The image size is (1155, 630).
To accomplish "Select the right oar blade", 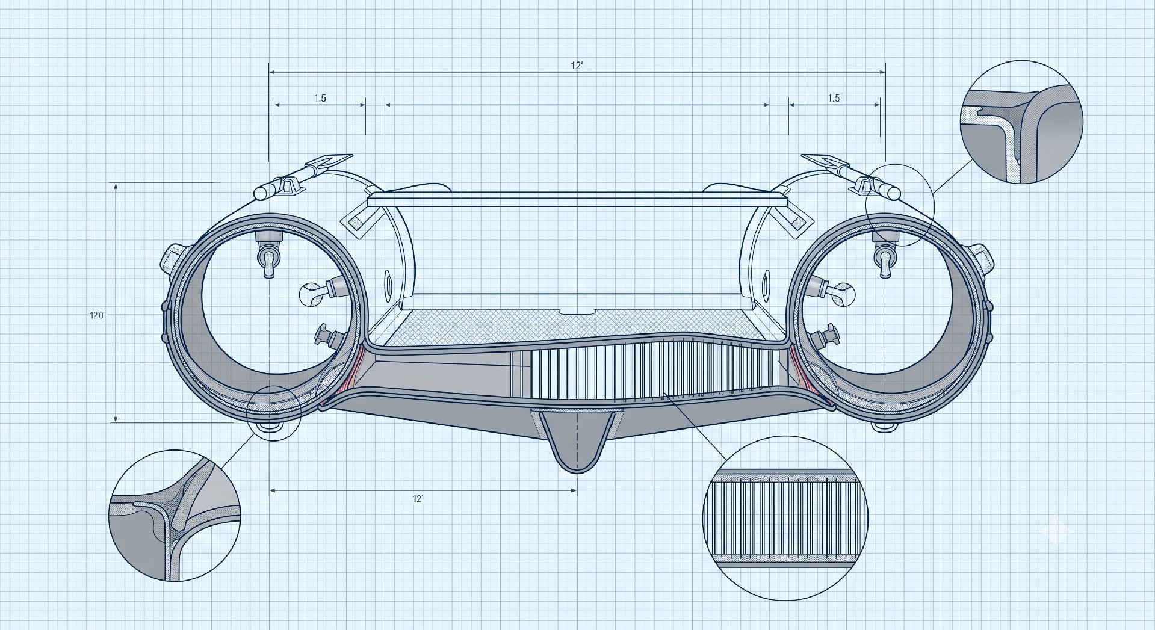I will tap(824, 162).
